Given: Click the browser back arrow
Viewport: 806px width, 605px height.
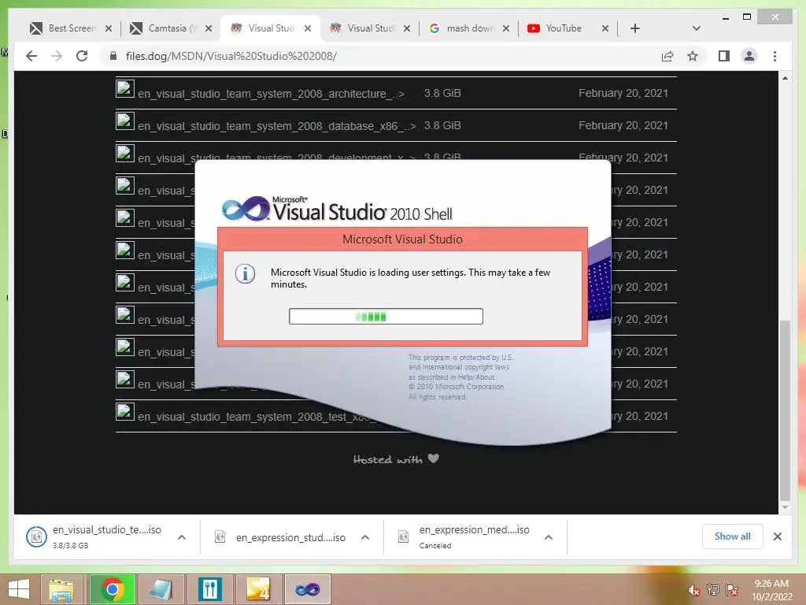Looking at the screenshot, I should 31,56.
